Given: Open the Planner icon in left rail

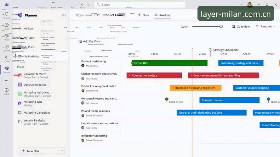Looking at the screenshot, I should click(x=7, y=68).
